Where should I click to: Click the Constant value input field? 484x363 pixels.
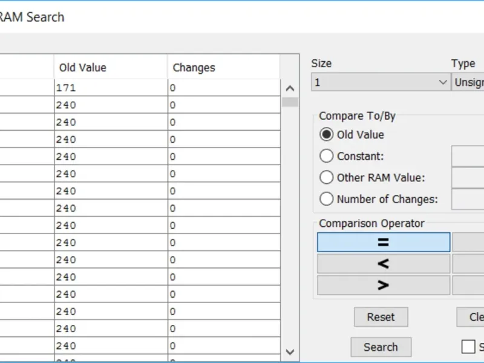click(468, 156)
